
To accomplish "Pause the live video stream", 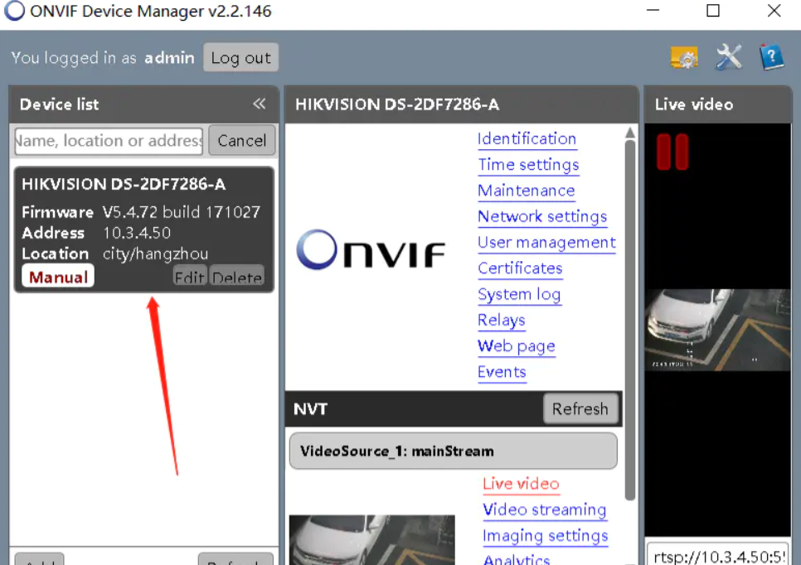I will pos(672,152).
